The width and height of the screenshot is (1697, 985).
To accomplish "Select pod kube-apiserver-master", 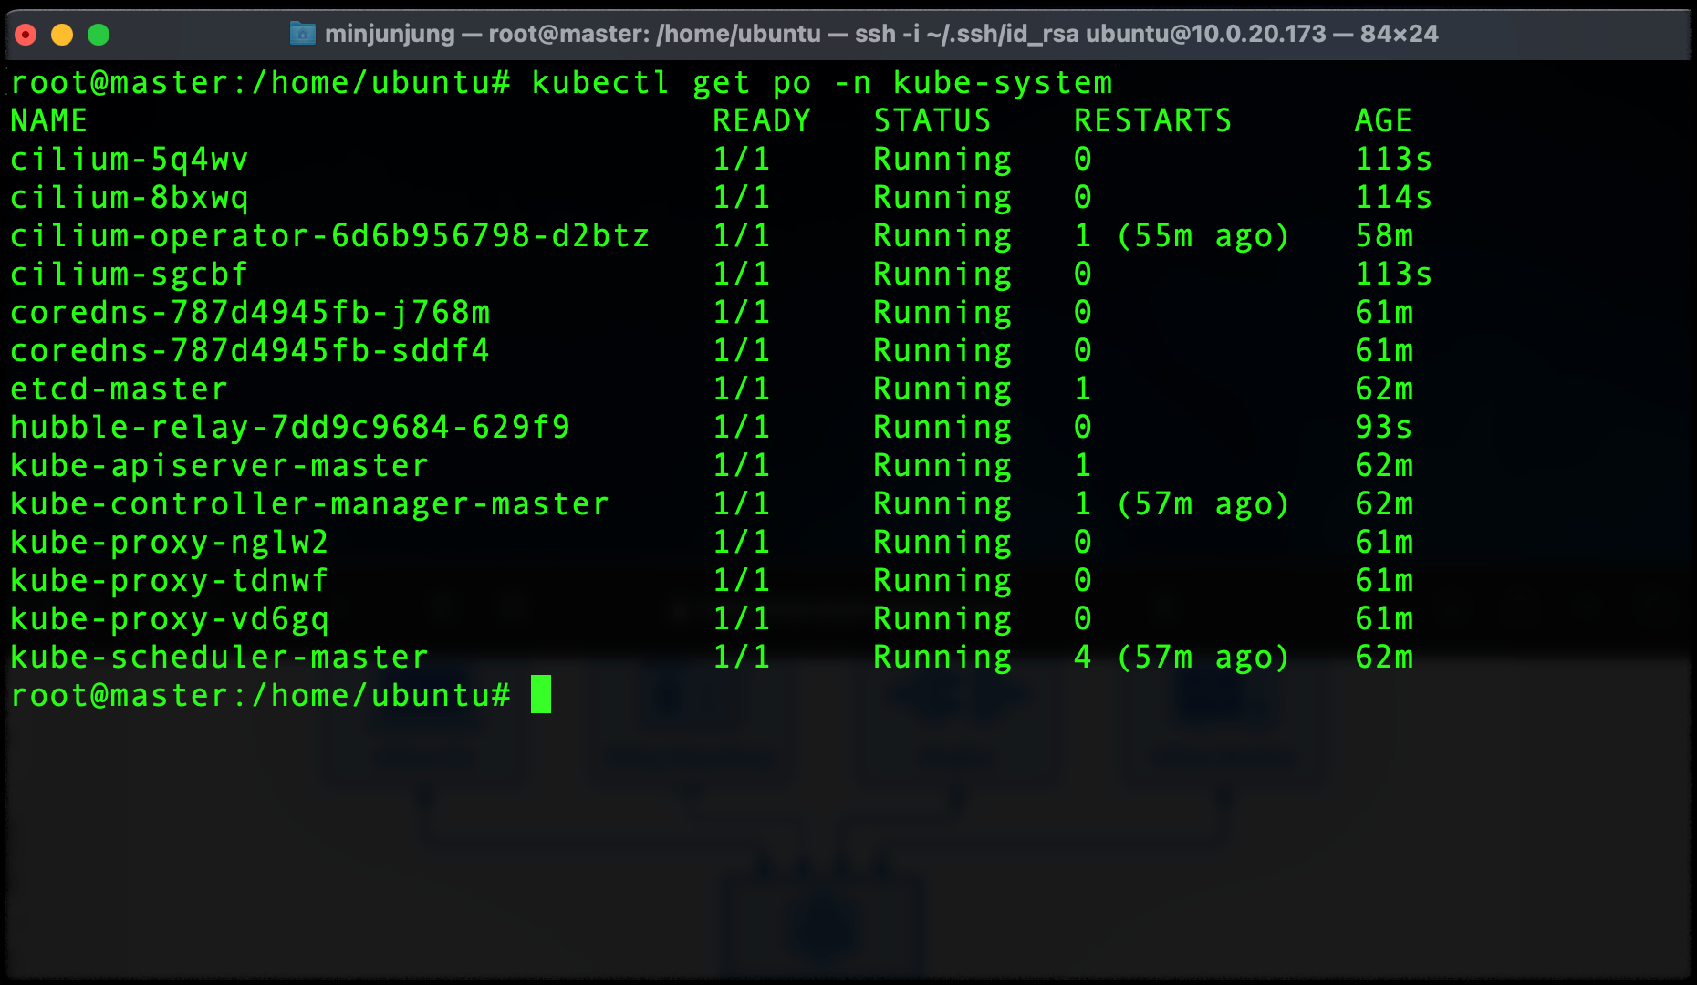I will (219, 466).
